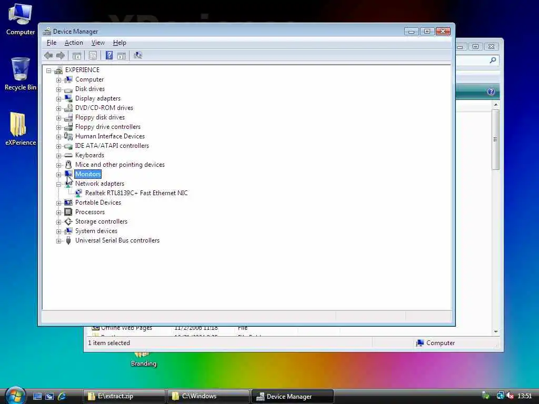Click the taskbar clock showing 13:51
This screenshot has height=404, width=539.
525,396
